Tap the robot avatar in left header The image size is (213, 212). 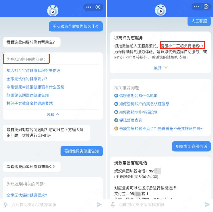pos(53,11)
